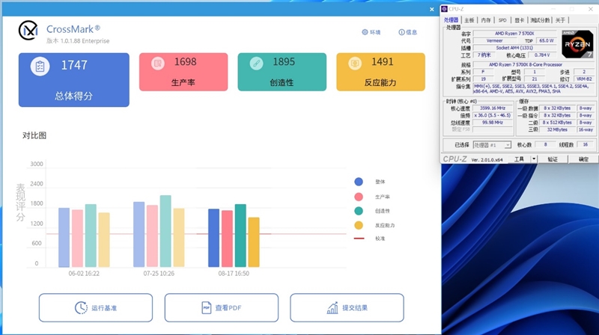Open the report with 查看PDF
Viewport: 599px width, 335px height.
[221, 307]
